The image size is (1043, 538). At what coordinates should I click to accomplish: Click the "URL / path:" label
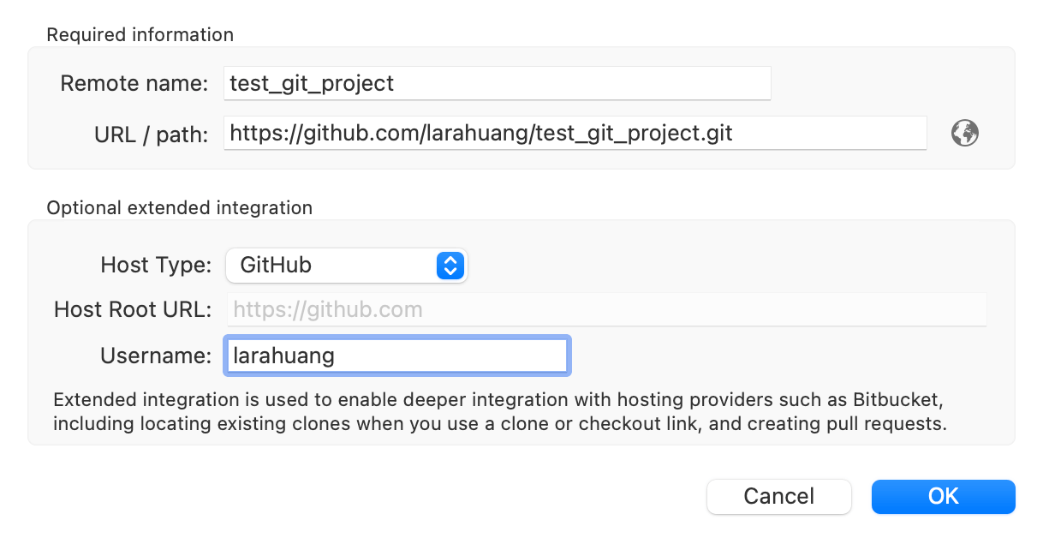coord(152,134)
